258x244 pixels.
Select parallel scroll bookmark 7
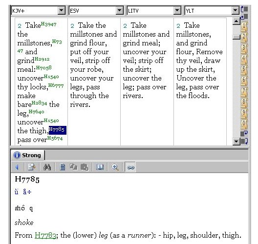click(x=244, y=92)
